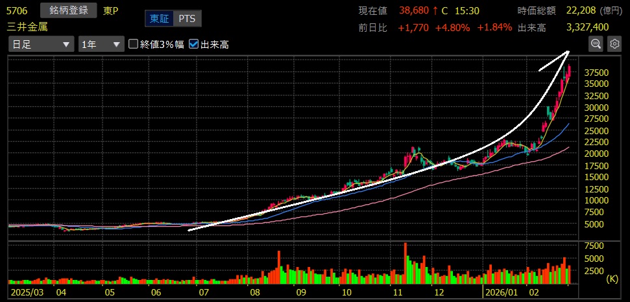The height and width of the screenshot is (302, 630).
Task: Click the 2025/03 date marker on time axis
Action: [27, 292]
